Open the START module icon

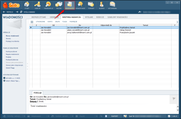click(27, 5)
